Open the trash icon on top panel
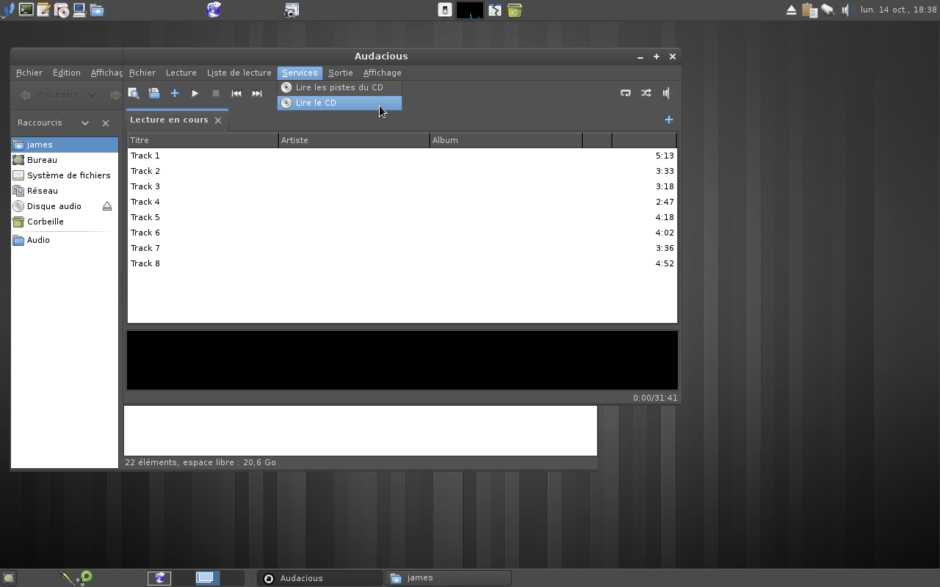The width and height of the screenshot is (940, 587). pos(515,10)
